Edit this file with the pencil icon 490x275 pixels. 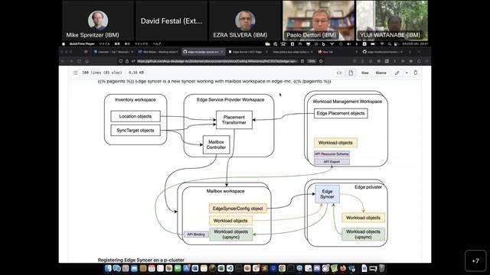click(397, 73)
